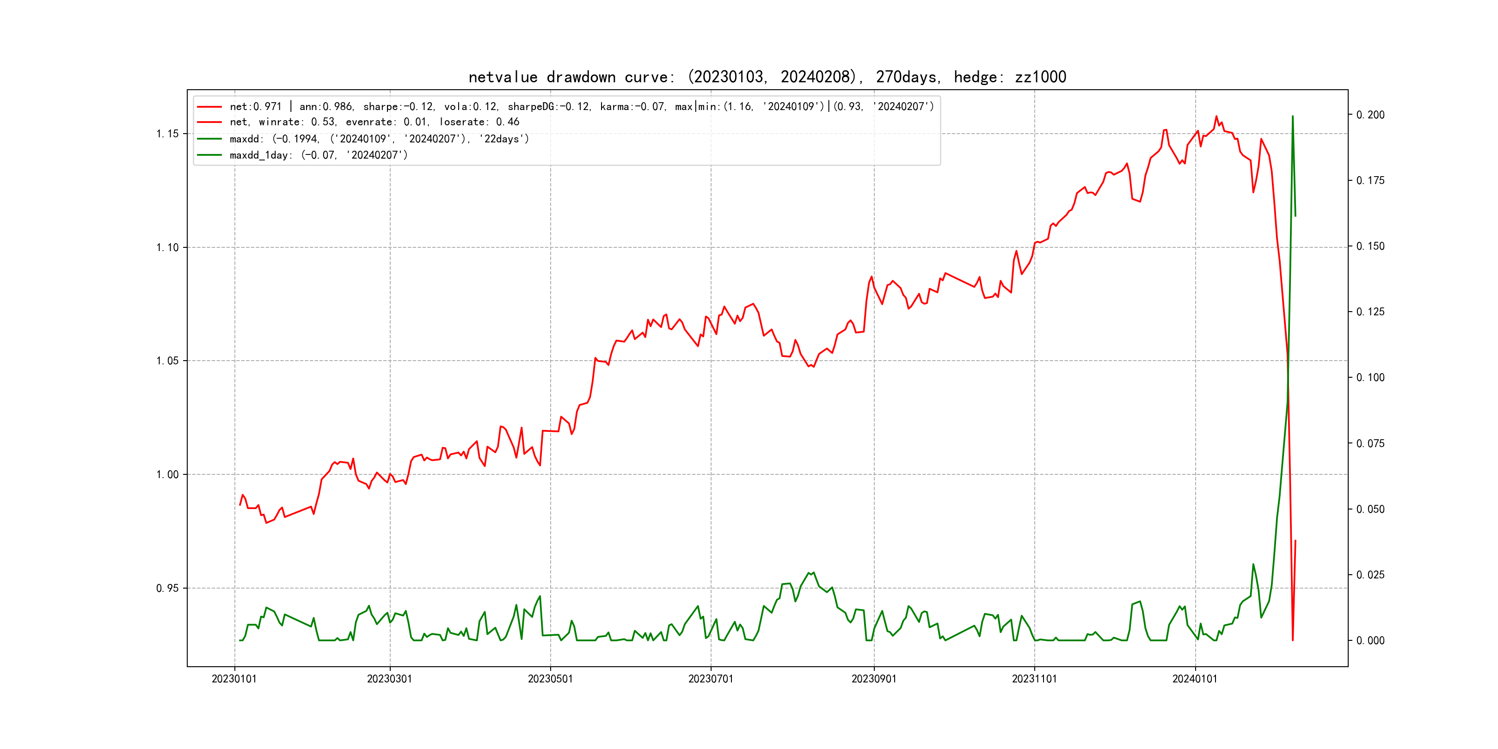Click left y-axis tick 1.00
This screenshot has height=749, width=1498.
pos(167,474)
